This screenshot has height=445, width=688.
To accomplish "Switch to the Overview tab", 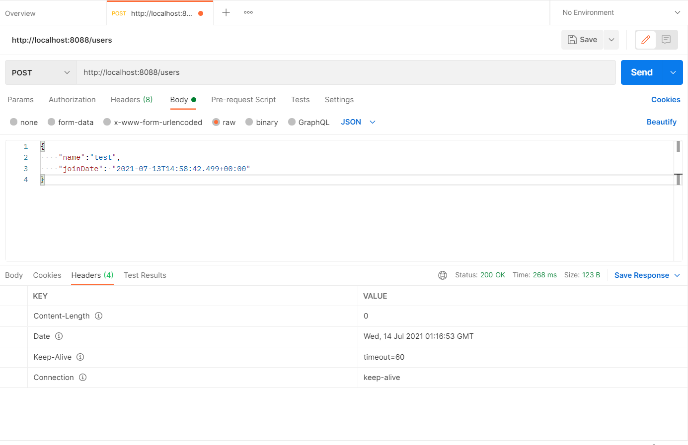I will pos(20,13).
